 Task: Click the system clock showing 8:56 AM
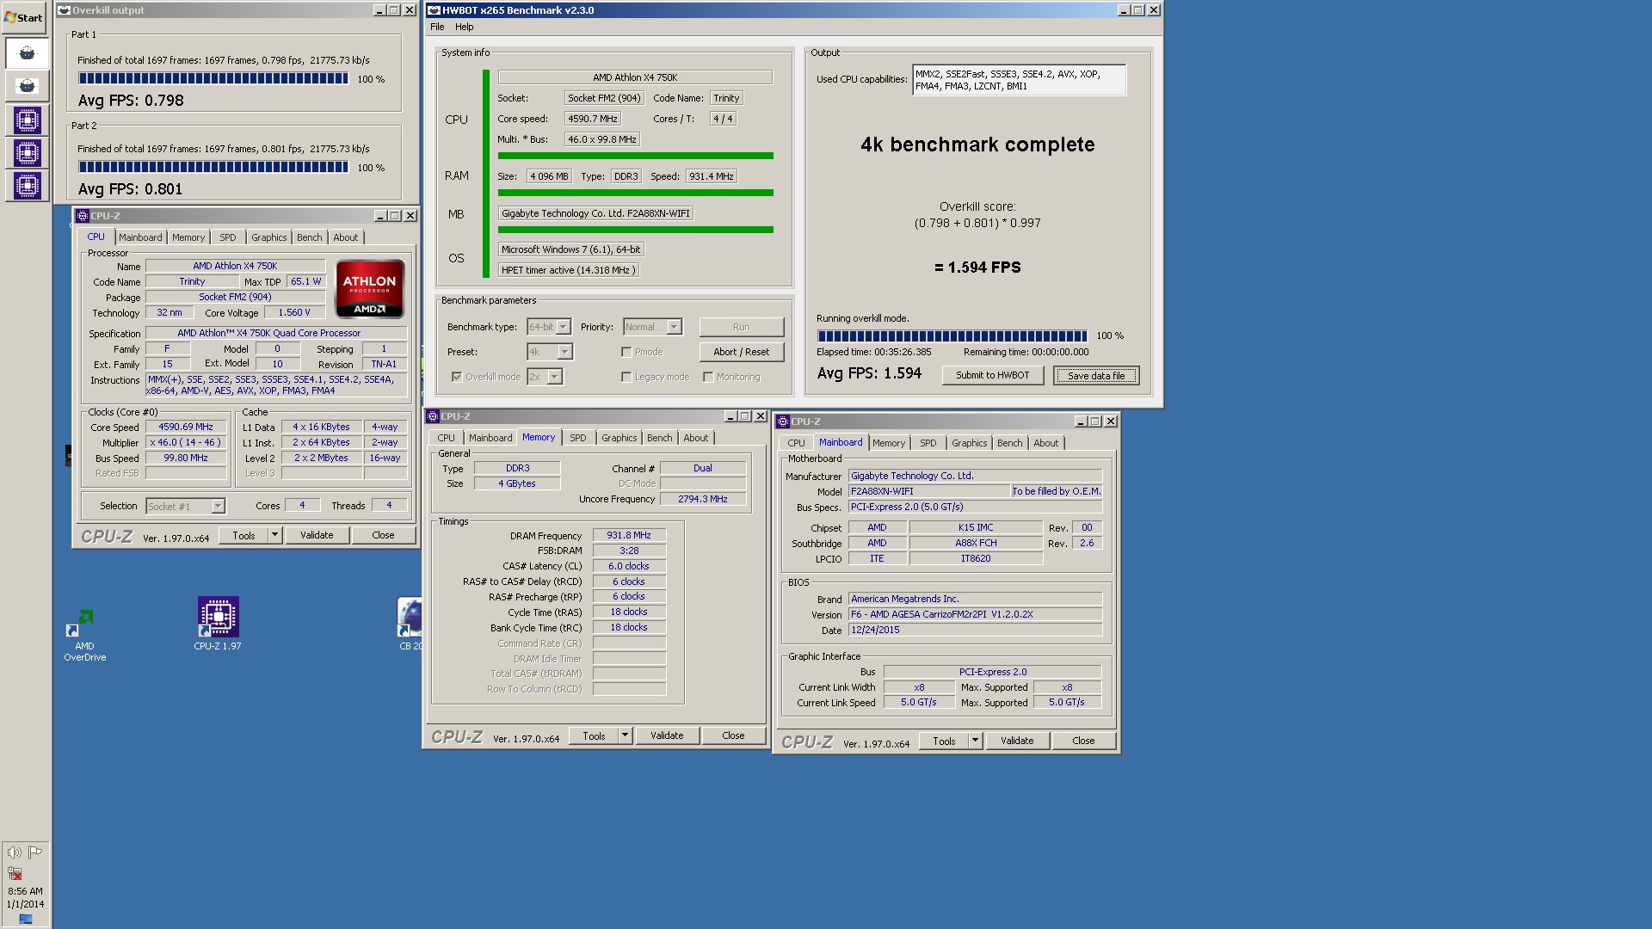coord(25,891)
